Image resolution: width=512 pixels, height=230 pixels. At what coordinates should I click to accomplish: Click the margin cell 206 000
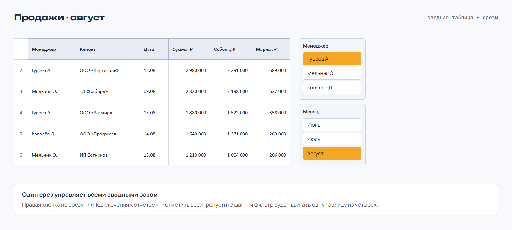click(x=271, y=155)
